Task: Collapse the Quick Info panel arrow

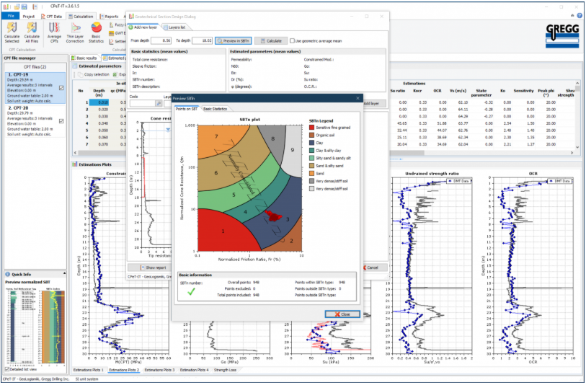Action: coord(64,274)
